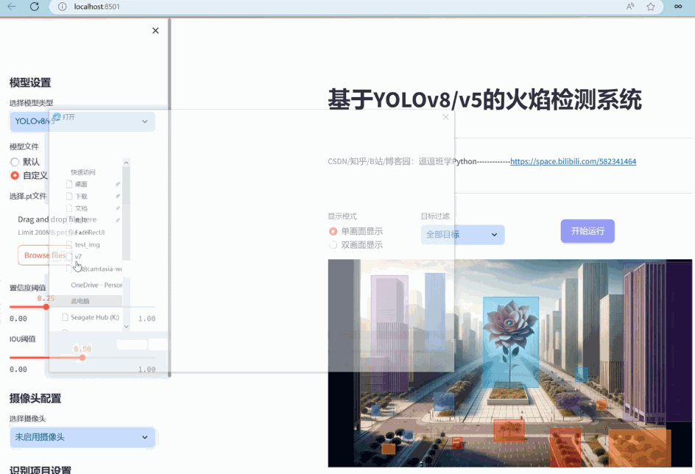695x474 pixels.
Task: Reload the page with refresh icon
Action: click(x=34, y=6)
